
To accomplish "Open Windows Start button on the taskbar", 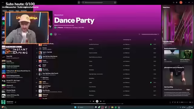I will [x=75, y=107].
